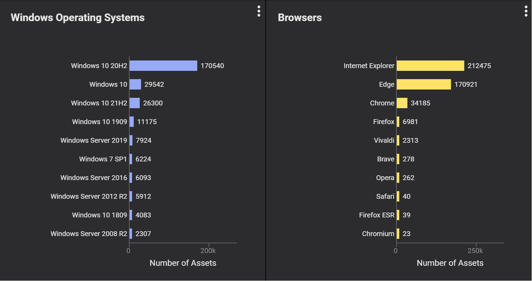Click the Windows Server 2012 R2 label

point(89,196)
